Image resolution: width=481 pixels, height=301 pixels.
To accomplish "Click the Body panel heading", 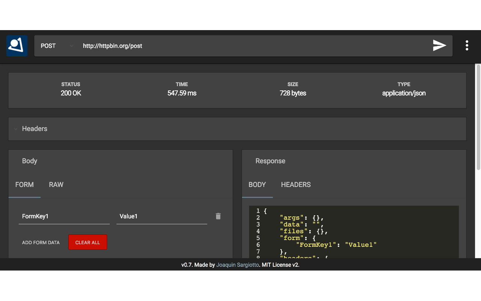I will click(29, 161).
